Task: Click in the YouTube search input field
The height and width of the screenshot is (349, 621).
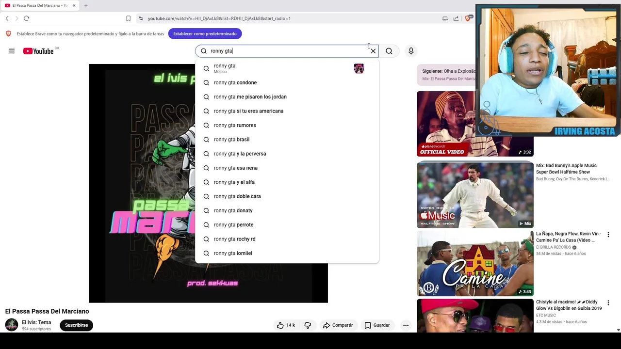Action: (x=286, y=51)
